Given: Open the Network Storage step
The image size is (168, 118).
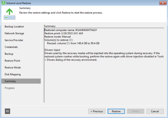Looking at the screenshot, I should 14,33.
